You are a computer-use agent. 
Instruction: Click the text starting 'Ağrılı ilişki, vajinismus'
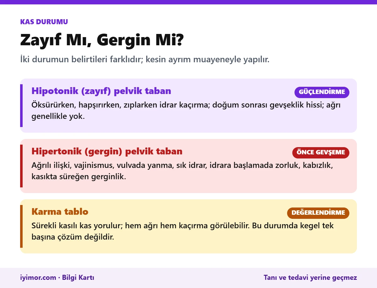pos(182,171)
